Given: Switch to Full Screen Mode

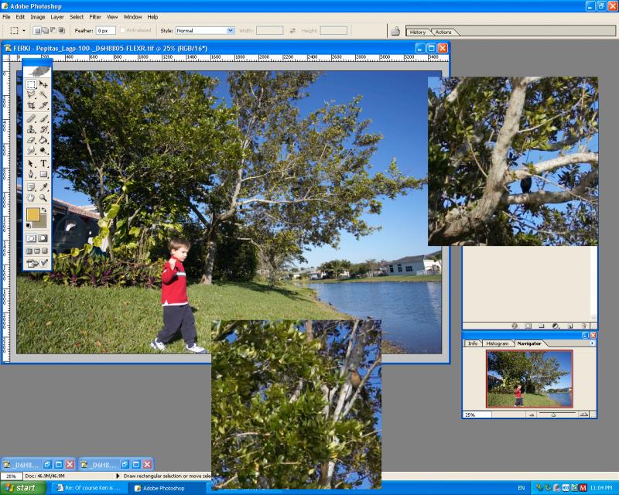Looking at the screenshot, I should 45,251.
